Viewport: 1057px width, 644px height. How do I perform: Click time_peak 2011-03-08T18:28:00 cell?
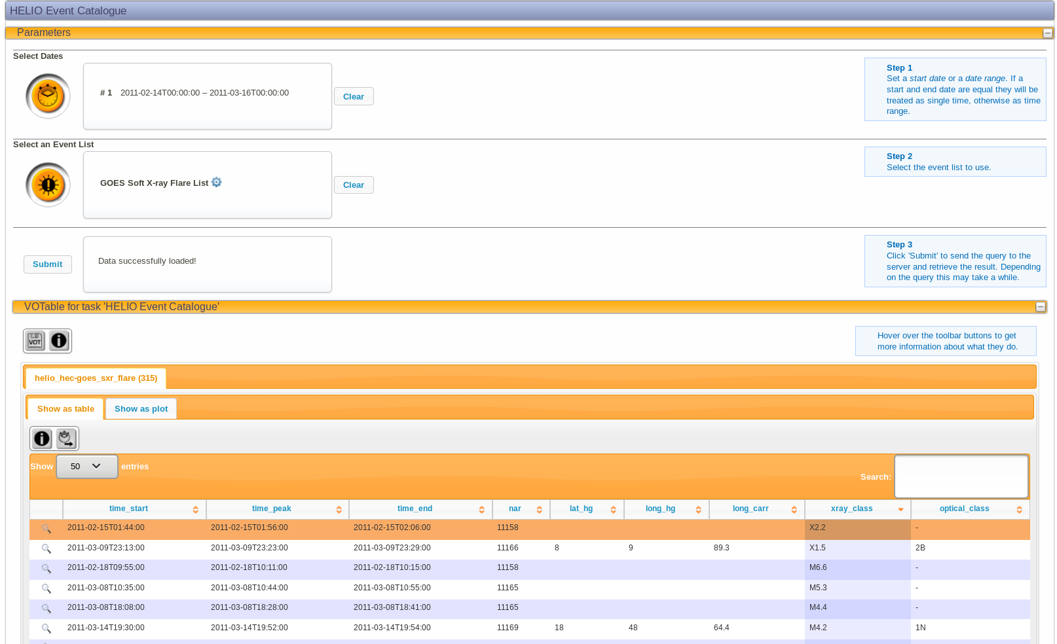click(x=278, y=608)
